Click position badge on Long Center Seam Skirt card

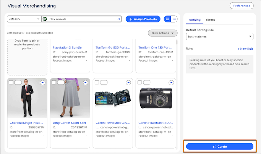[x=61, y=83]
